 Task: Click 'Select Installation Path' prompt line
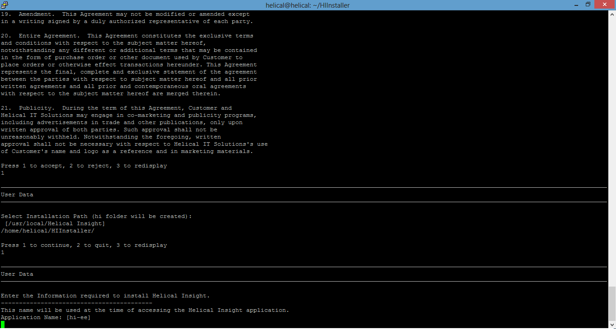97,216
